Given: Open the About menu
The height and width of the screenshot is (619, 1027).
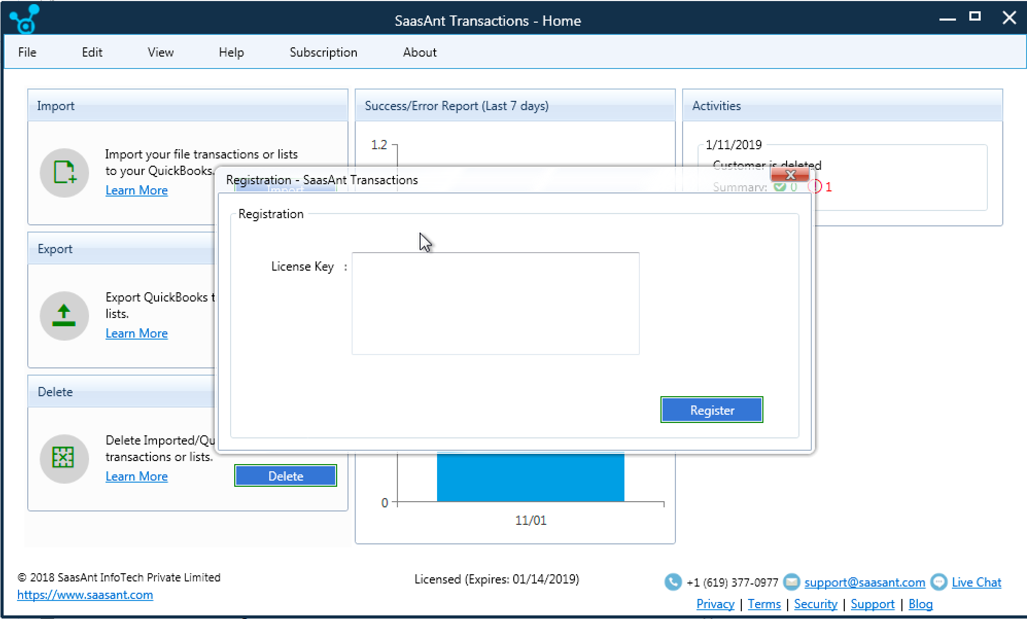Looking at the screenshot, I should (x=420, y=52).
